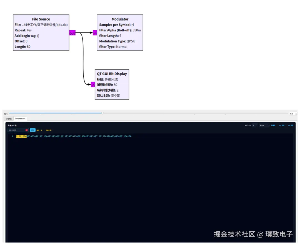Click the 已捕获 captured status label
The height and width of the screenshot is (245, 300).
[x=273, y=125]
